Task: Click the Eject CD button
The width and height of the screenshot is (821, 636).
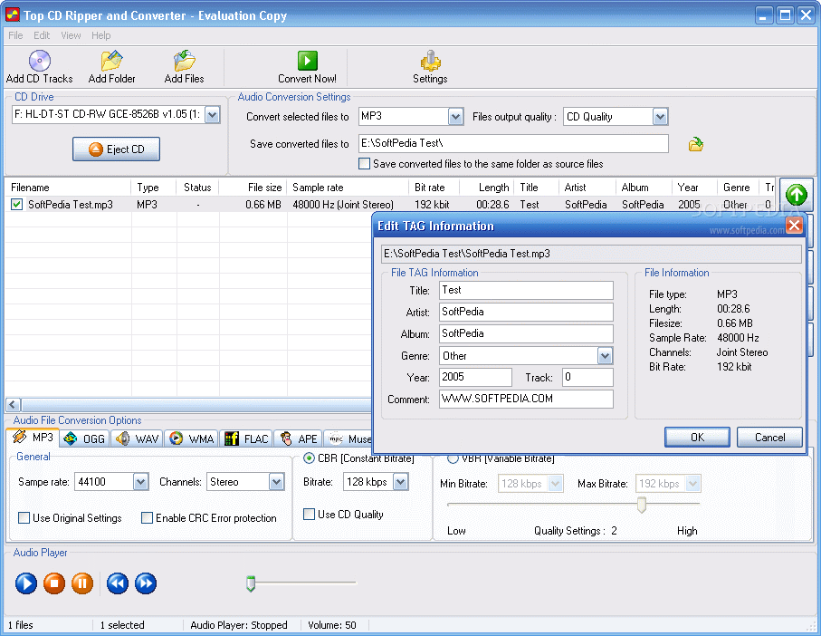Action: coord(116,149)
